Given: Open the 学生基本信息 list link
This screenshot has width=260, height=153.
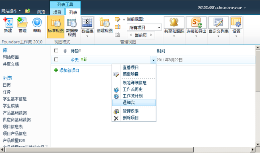Looking at the screenshot, I should [x=15, y=99].
